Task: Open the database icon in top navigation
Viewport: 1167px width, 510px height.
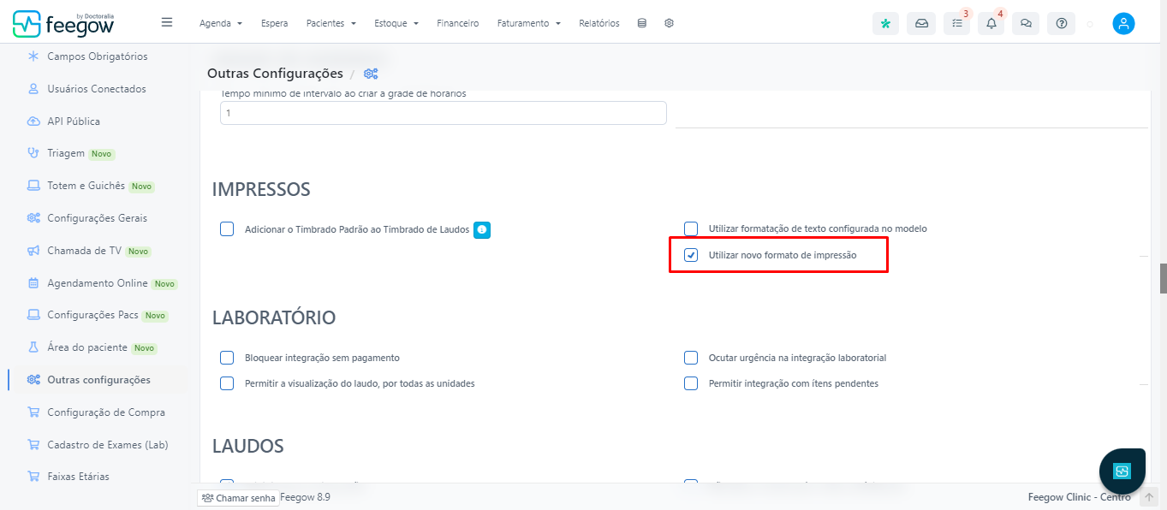Action: [x=642, y=23]
